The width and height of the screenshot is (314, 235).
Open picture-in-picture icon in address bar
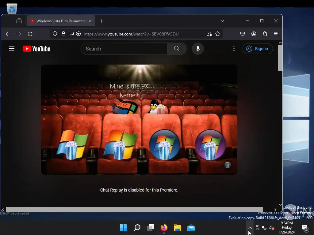tap(209, 34)
